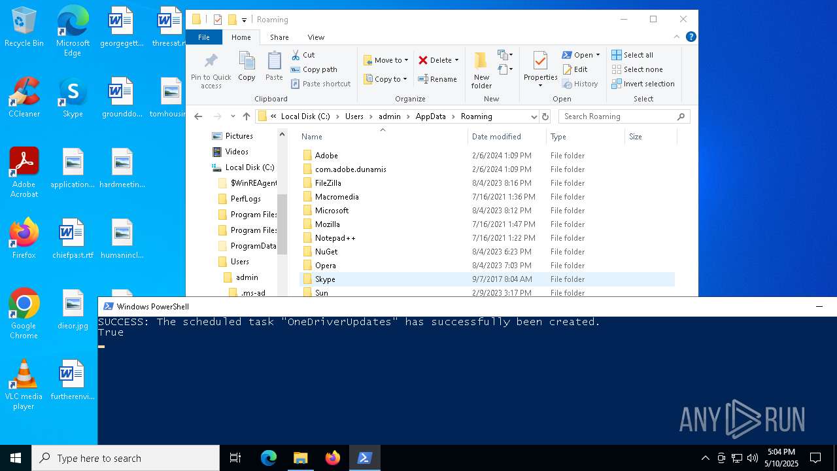Click the Copy icon in Clipboard group
Screen dimensions: 837x471
coord(247,67)
